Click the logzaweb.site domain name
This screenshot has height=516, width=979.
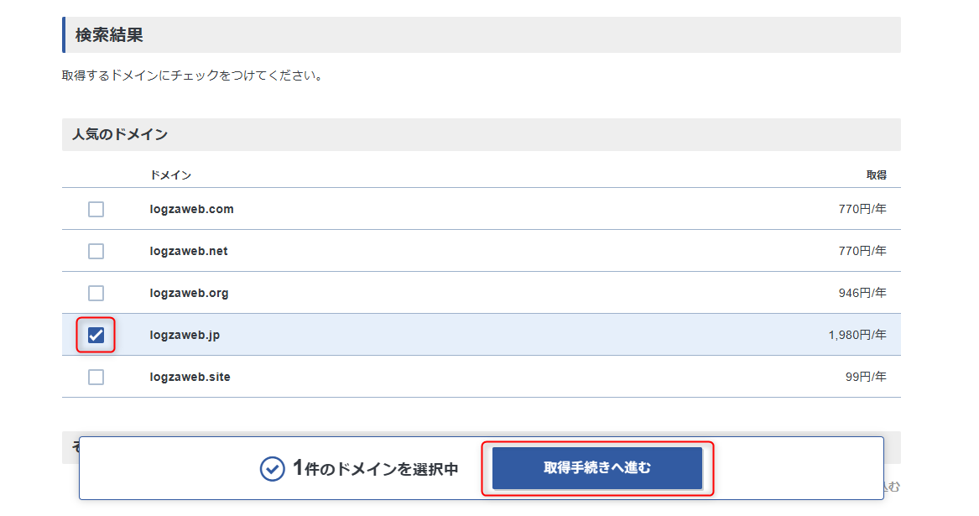[190, 377]
